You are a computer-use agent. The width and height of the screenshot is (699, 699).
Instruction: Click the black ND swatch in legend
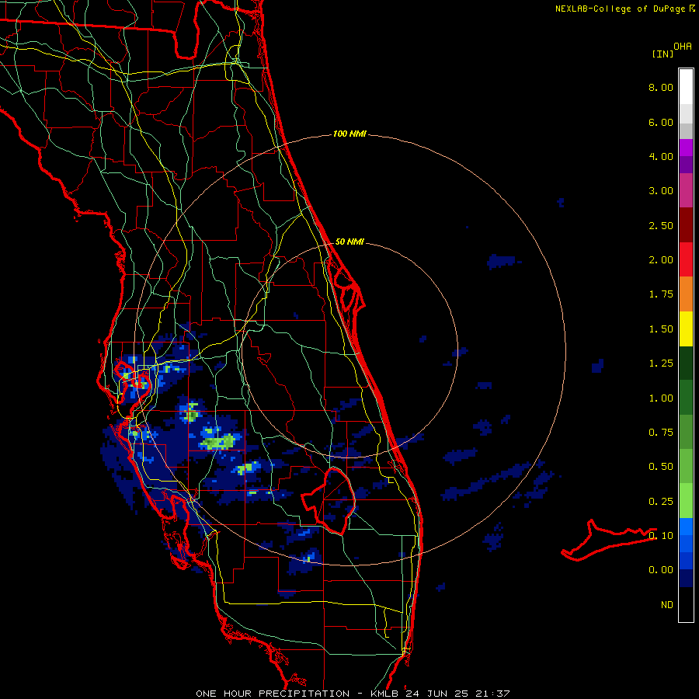pyautogui.click(x=686, y=604)
